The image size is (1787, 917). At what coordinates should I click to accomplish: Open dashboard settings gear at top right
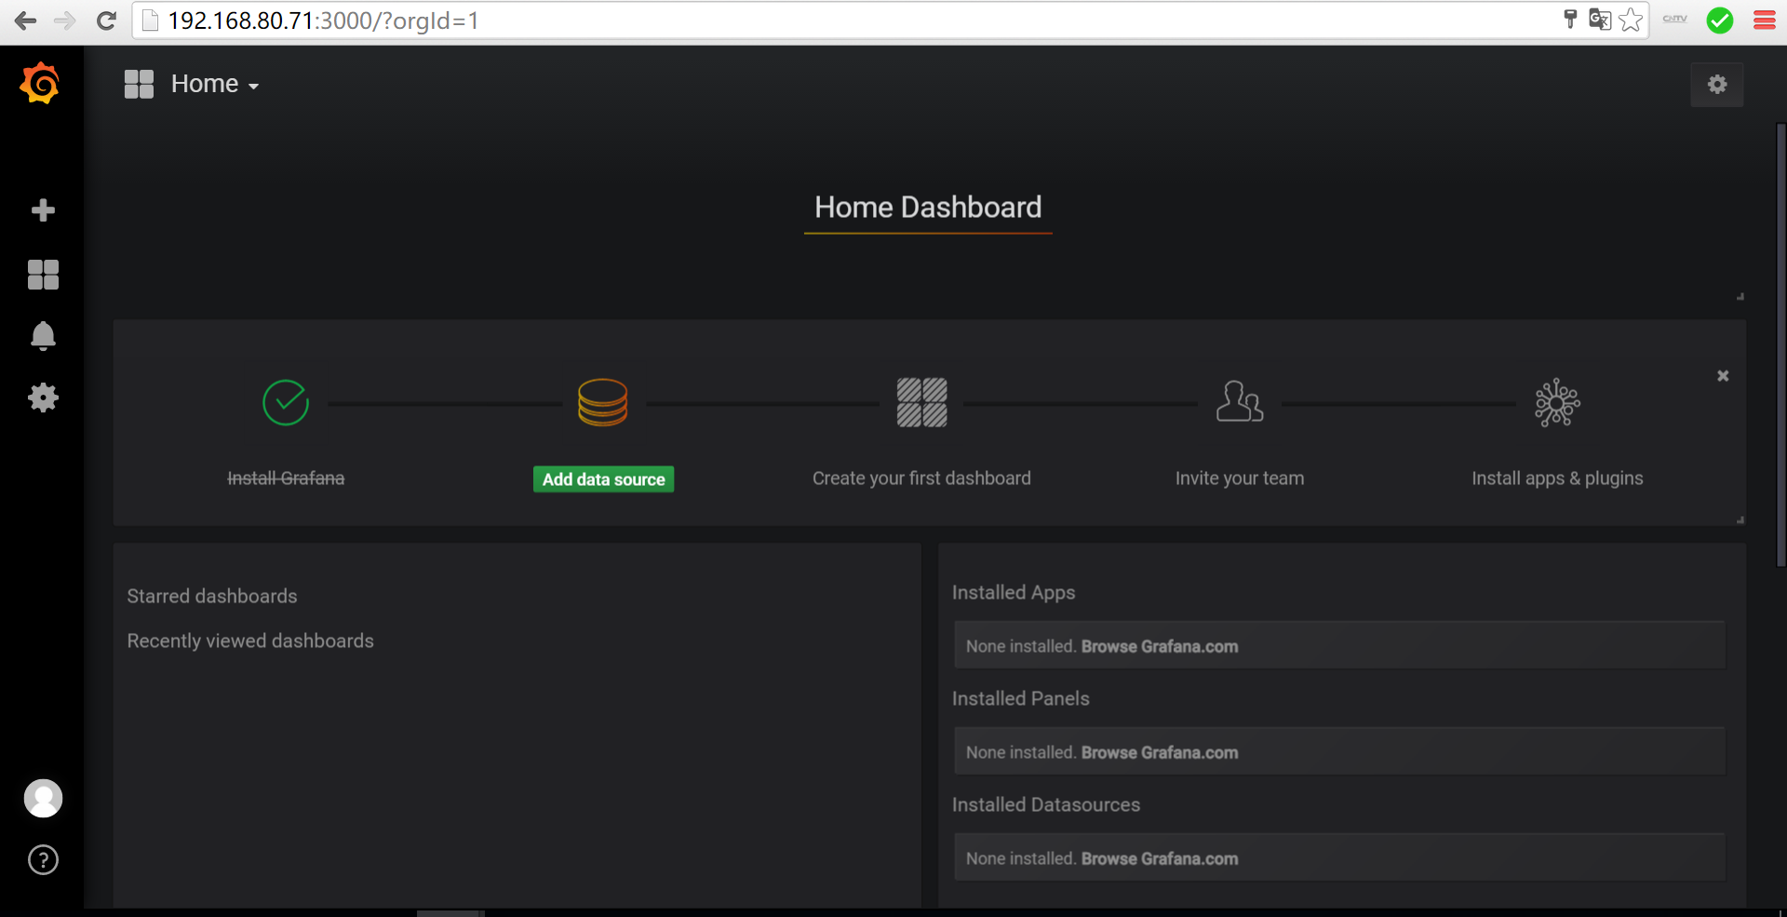(1717, 85)
